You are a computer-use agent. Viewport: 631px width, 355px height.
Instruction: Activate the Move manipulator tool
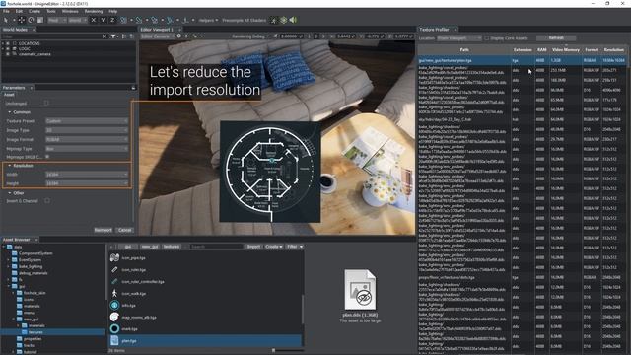coord(22,20)
